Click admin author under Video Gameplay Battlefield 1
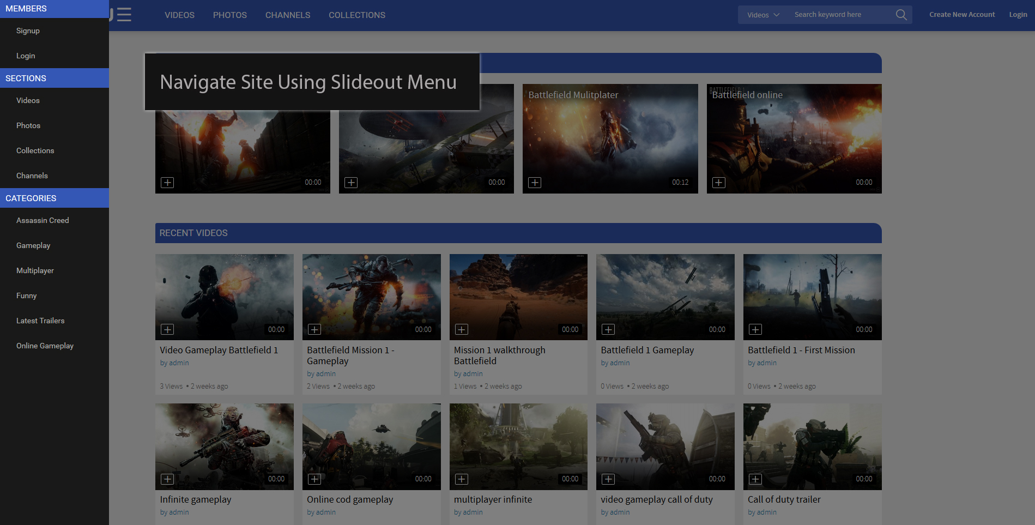The width and height of the screenshot is (1035, 525). tap(179, 363)
